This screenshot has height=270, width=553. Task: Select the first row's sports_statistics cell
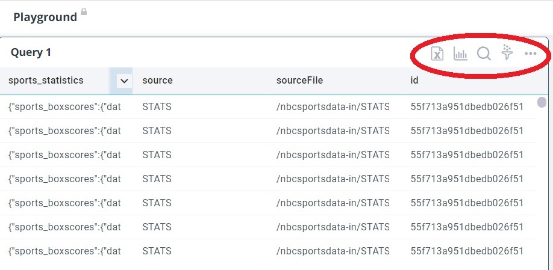[64, 106]
